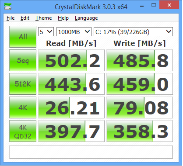Open the File menu
The height and width of the screenshot is (166, 183).
pos(11,18)
